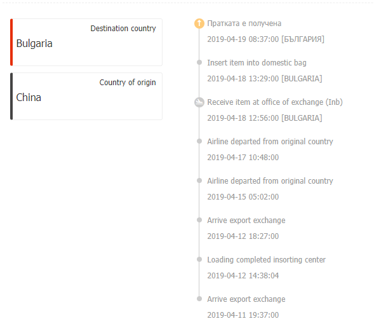Screen dimensions: 374x333
Task: Click the dark bar on Country of origin card
Action: (x=11, y=96)
